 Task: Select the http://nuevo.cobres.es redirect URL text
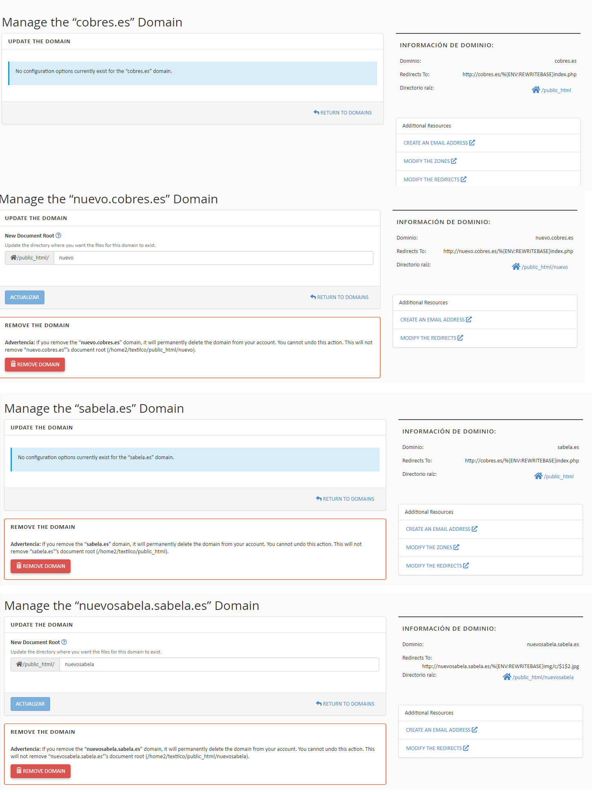(508, 251)
